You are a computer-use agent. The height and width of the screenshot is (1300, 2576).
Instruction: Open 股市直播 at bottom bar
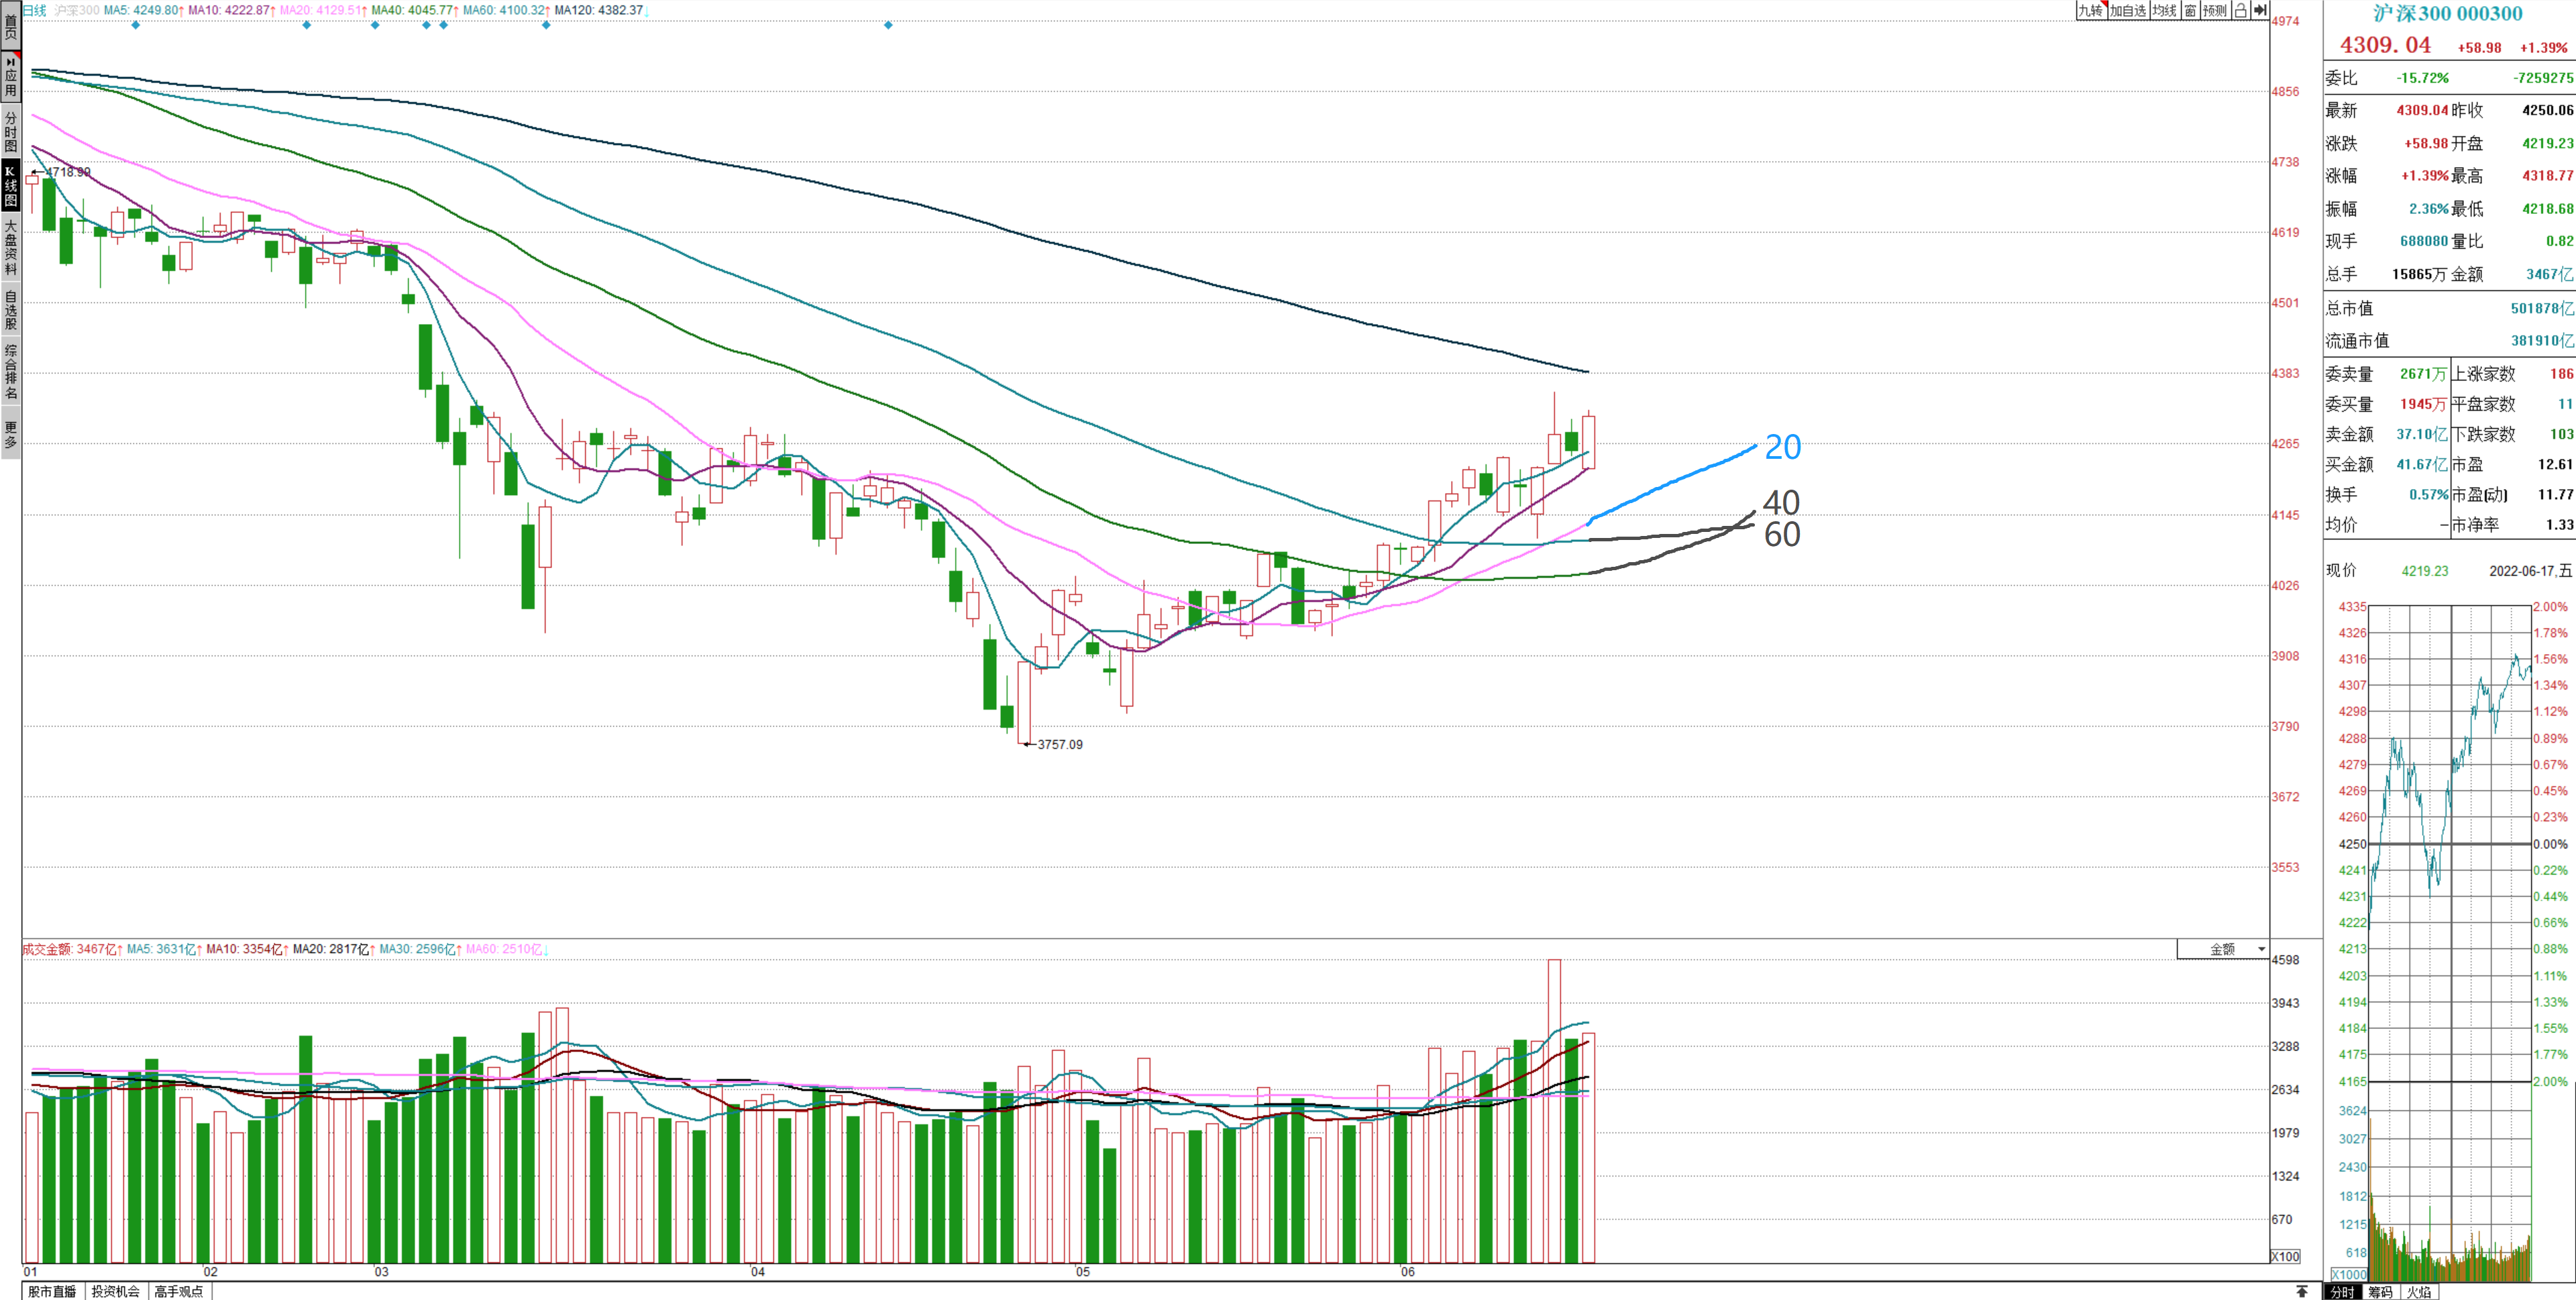tap(52, 1291)
